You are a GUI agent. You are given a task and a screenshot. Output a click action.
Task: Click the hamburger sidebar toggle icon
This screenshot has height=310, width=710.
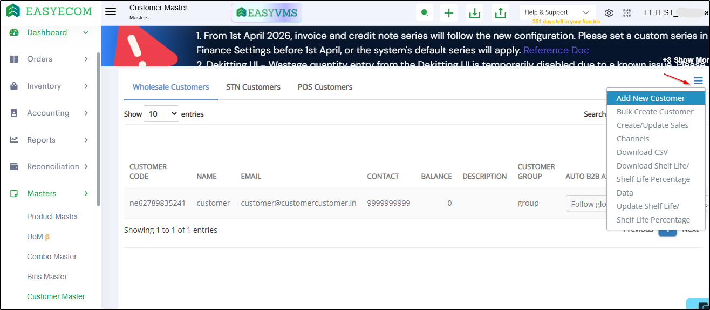(x=111, y=12)
